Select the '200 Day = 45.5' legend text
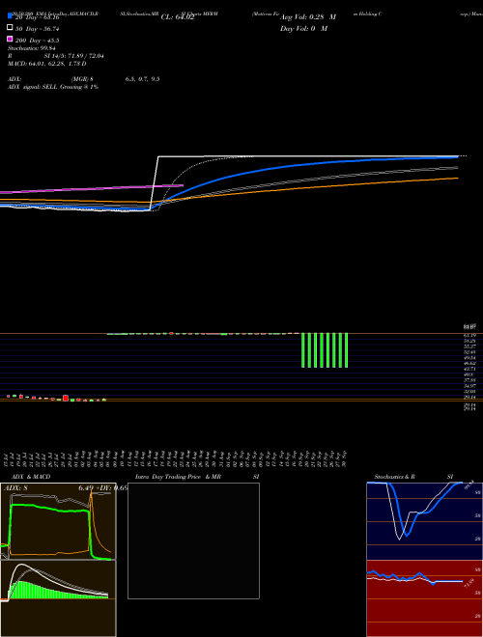This screenshot has width=483, height=637. tap(38, 41)
